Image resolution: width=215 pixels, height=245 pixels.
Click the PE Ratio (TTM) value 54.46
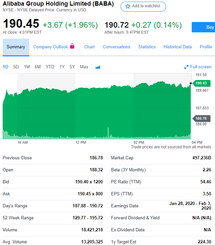tap(206, 182)
